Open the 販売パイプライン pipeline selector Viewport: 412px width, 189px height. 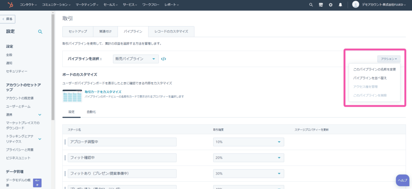[136, 59]
